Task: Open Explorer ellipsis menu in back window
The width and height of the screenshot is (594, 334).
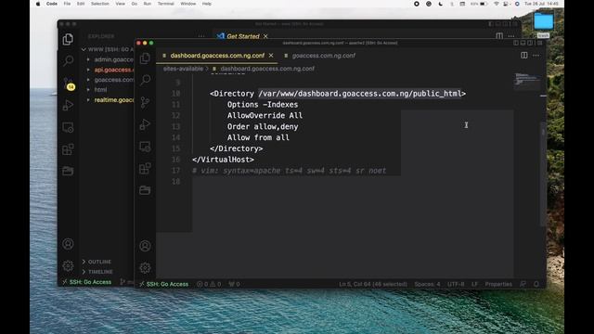Action: [201, 36]
